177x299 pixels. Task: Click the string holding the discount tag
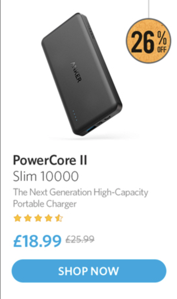(148, 9)
